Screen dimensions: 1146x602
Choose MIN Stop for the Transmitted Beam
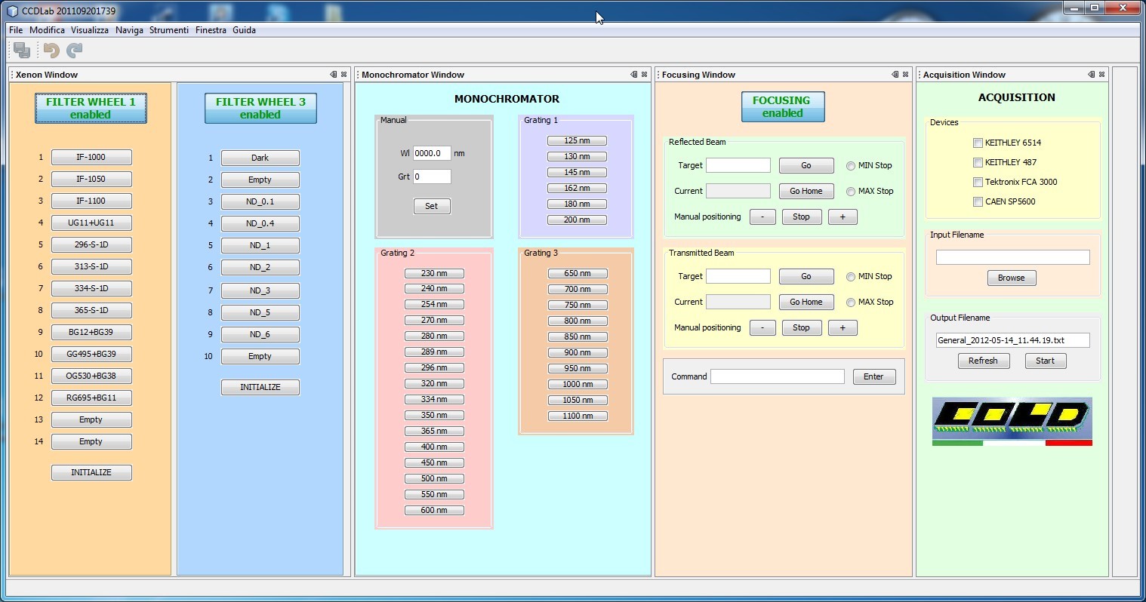pos(851,277)
